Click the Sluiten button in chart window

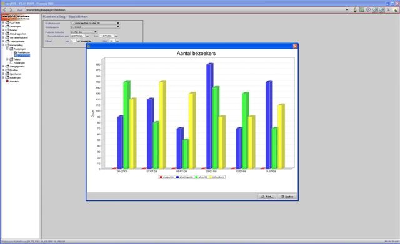(287, 197)
